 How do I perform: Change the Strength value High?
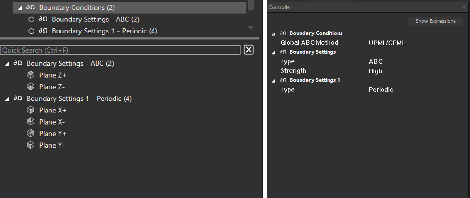pyautogui.click(x=375, y=71)
